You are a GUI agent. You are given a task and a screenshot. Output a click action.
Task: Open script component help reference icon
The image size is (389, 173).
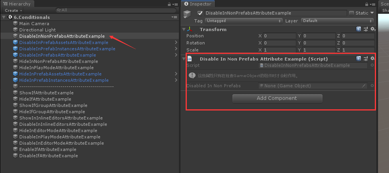(x=358, y=59)
